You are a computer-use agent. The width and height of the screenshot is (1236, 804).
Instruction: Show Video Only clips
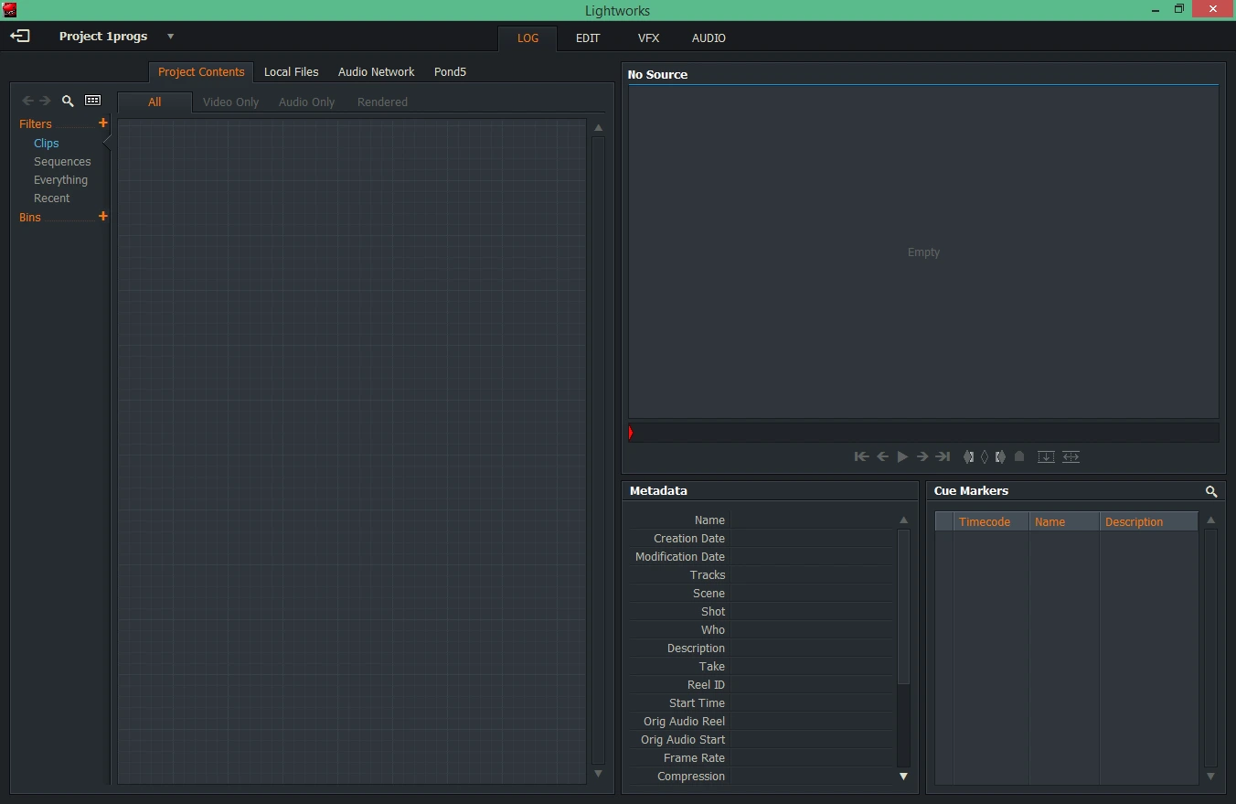coord(230,102)
